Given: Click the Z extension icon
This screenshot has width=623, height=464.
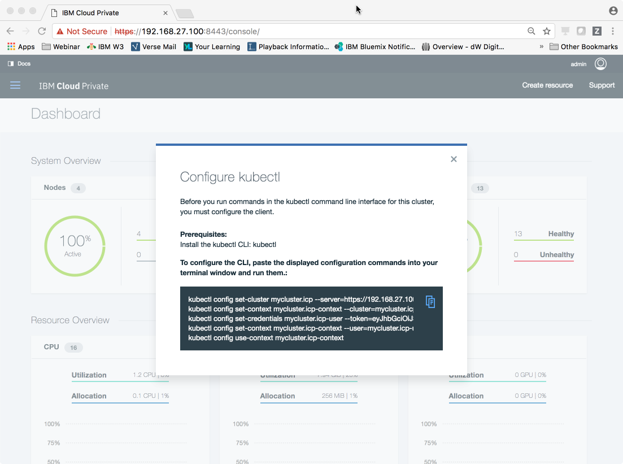Looking at the screenshot, I should pos(597,31).
